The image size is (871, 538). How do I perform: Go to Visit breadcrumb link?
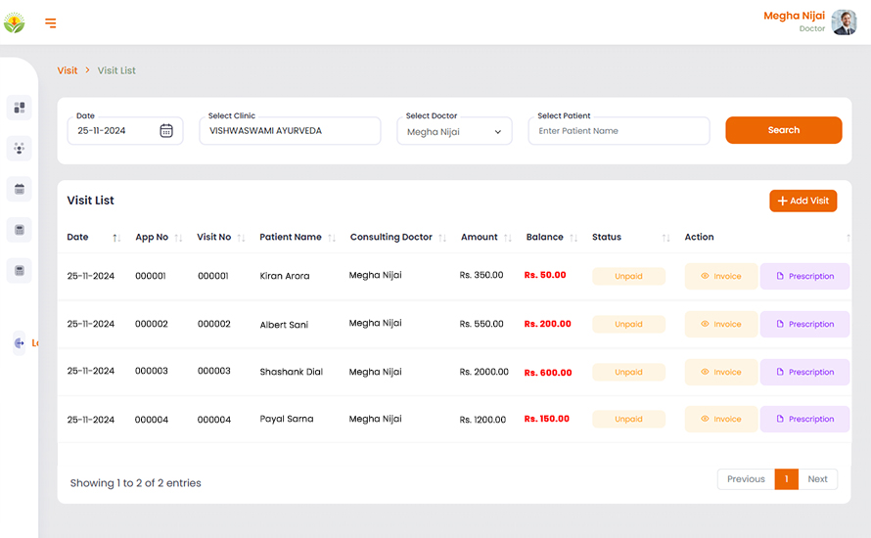(68, 70)
